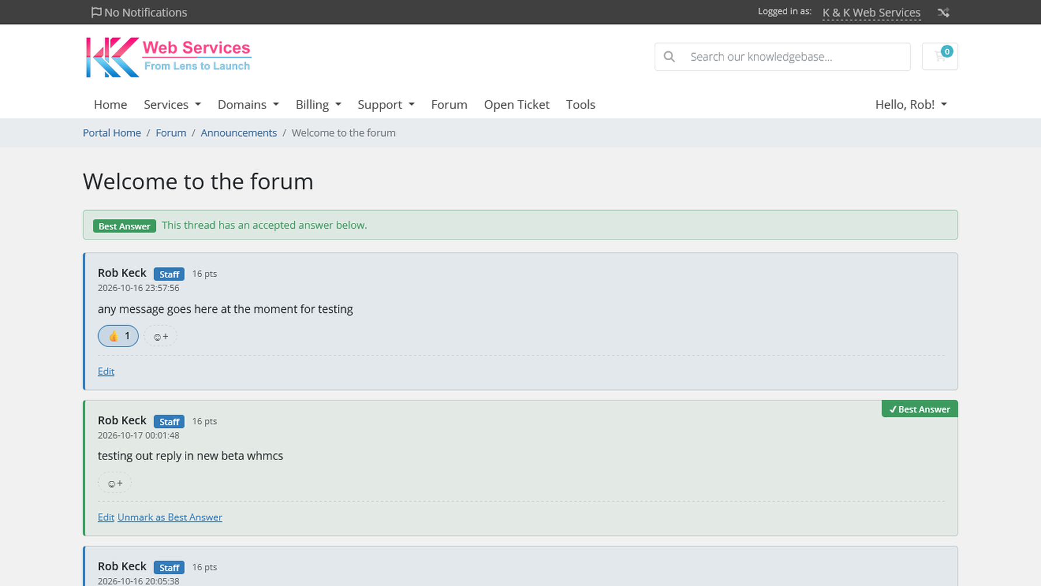The width and height of the screenshot is (1041, 586).
Task: Expand the Domains dropdown menu
Action: [248, 104]
